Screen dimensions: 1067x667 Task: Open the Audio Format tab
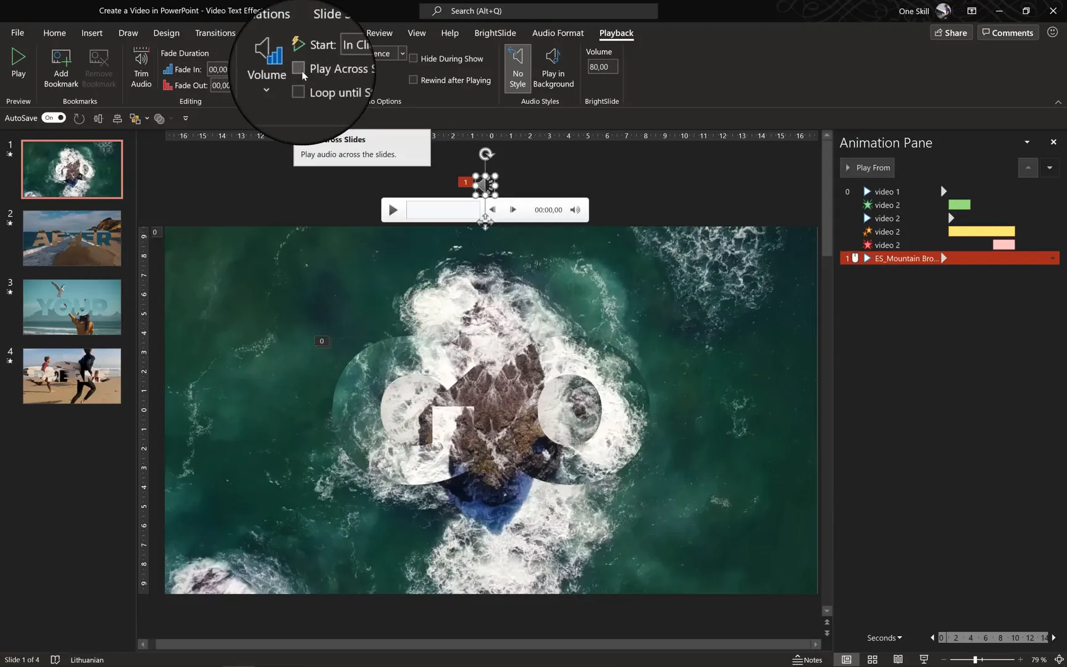pos(558,33)
